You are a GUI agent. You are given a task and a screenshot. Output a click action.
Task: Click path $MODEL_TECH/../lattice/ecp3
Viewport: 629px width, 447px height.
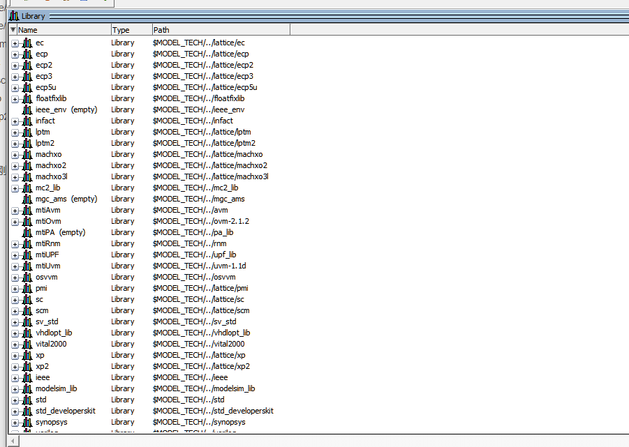[203, 76]
